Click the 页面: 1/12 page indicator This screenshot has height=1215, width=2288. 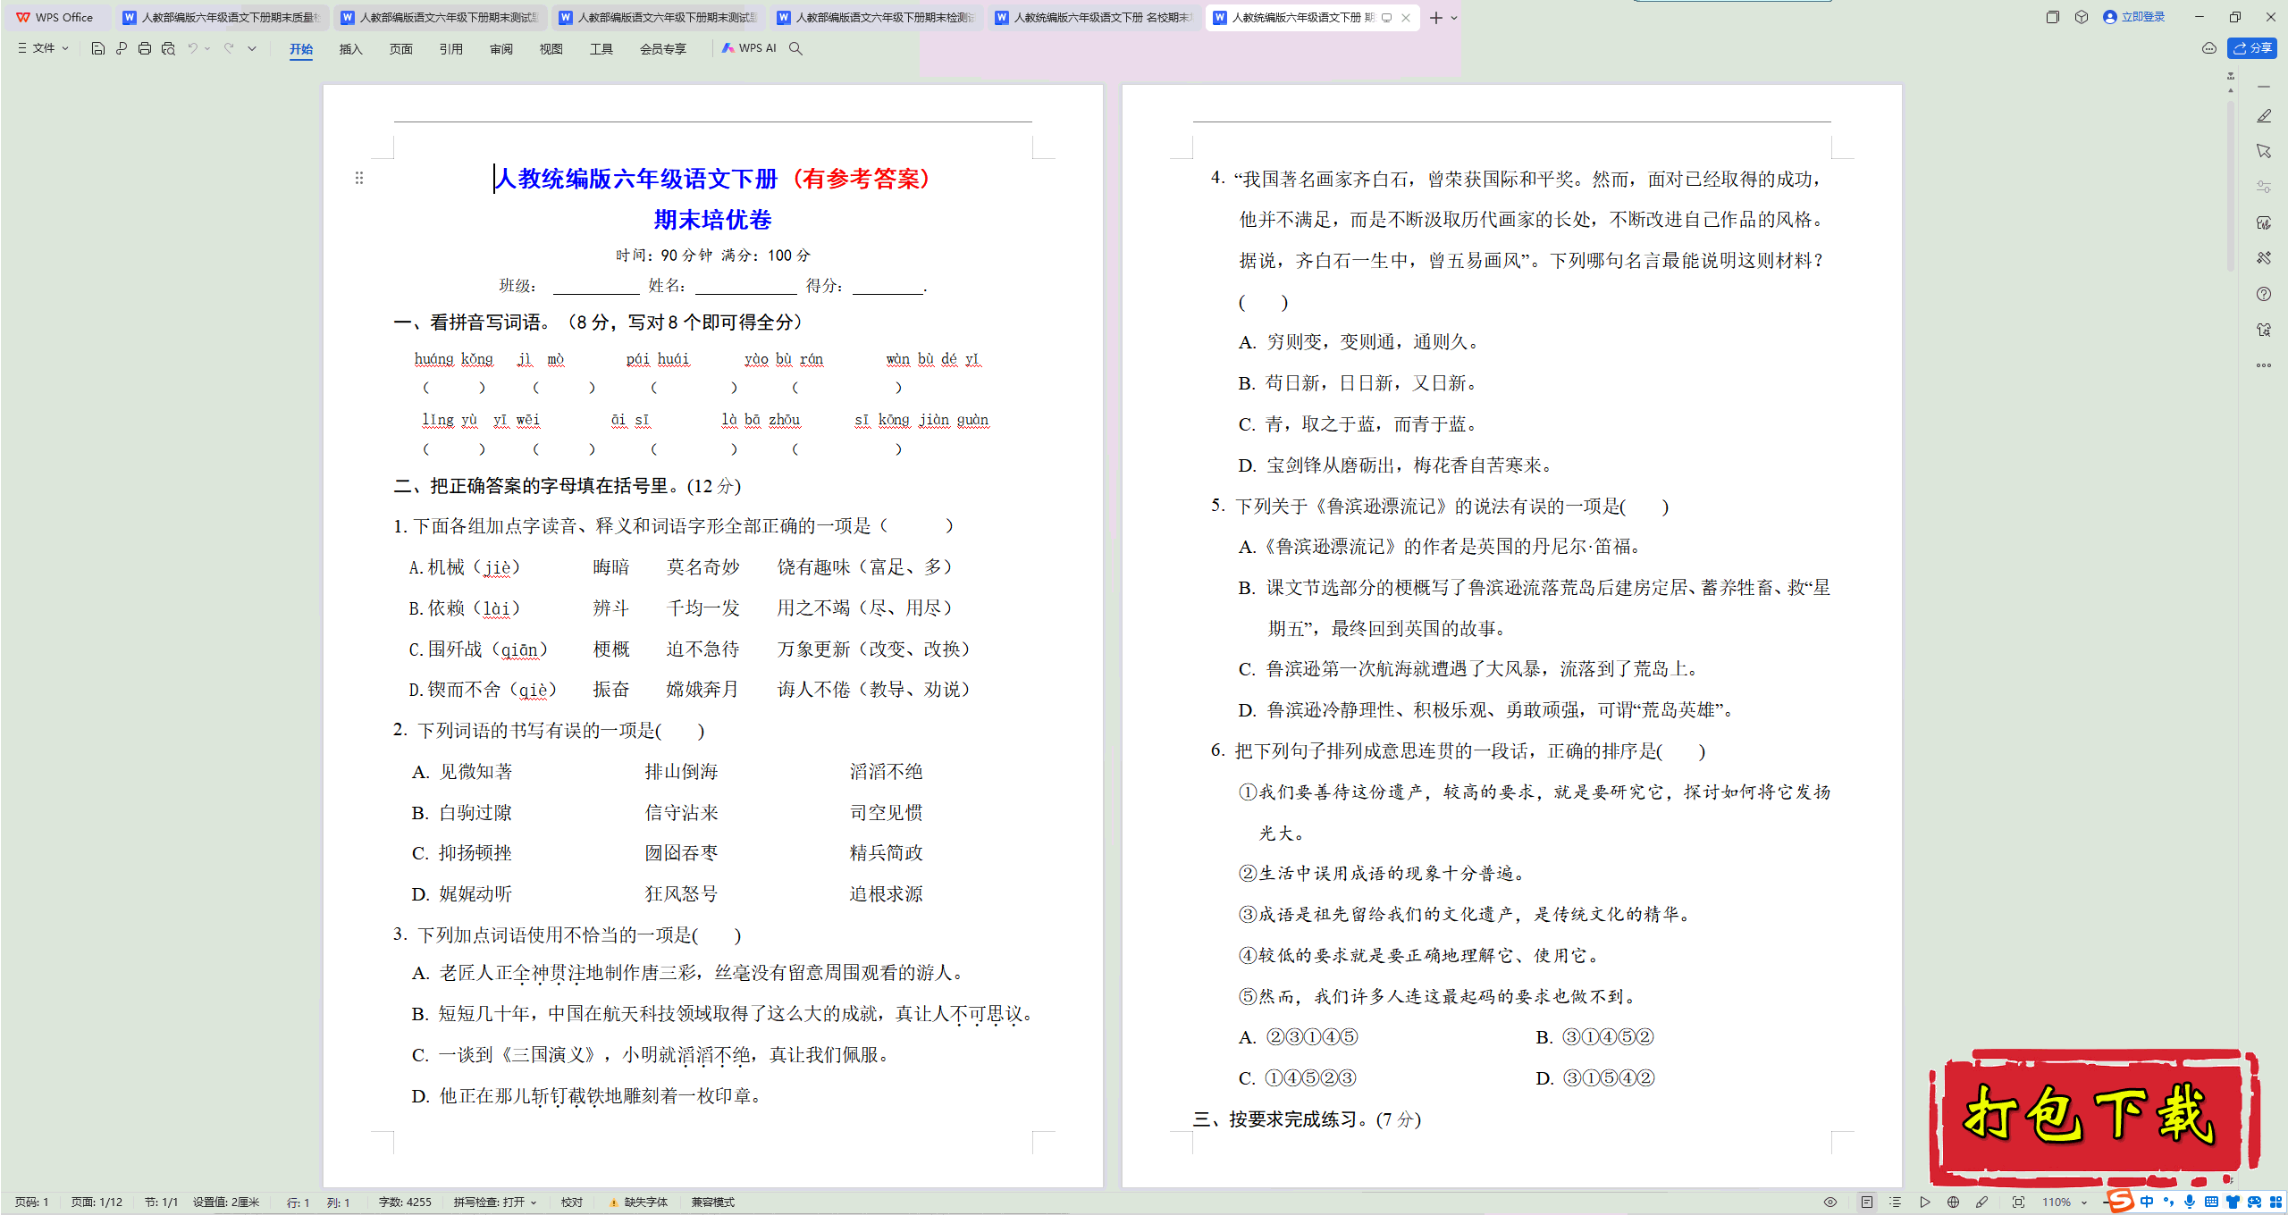point(97,1202)
